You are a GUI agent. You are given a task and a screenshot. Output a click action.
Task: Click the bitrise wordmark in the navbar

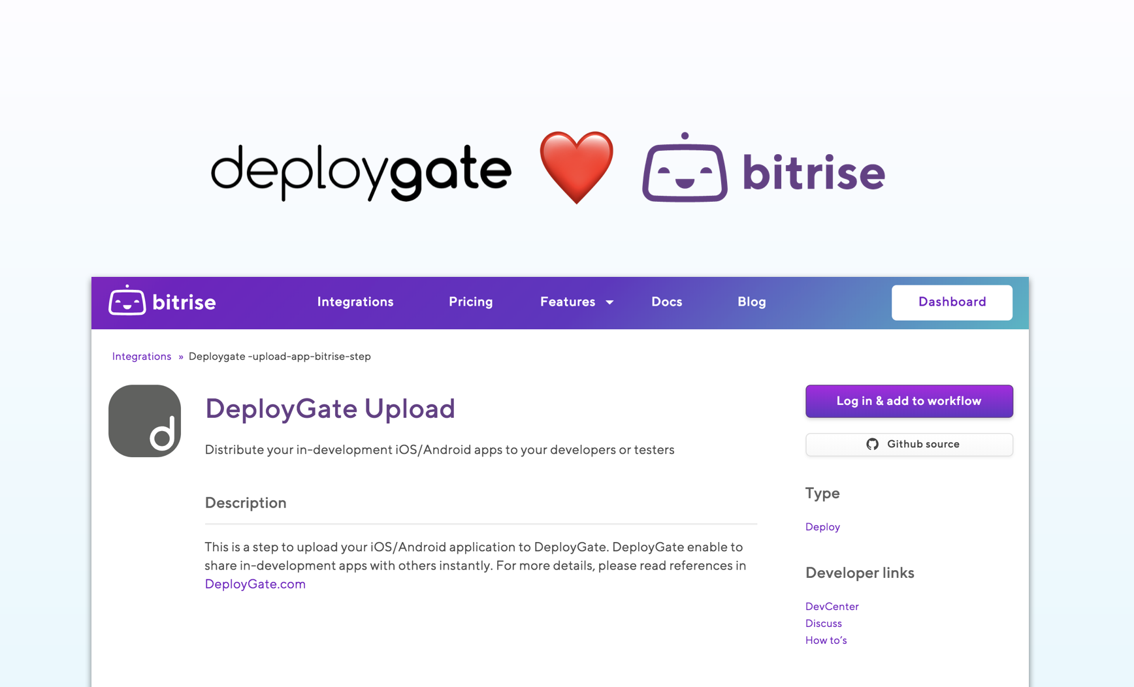pos(184,302)
